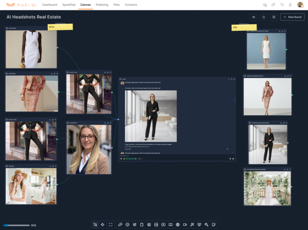
Task: Toggle the Image Generation mode chip in chat
Action: 130,158
